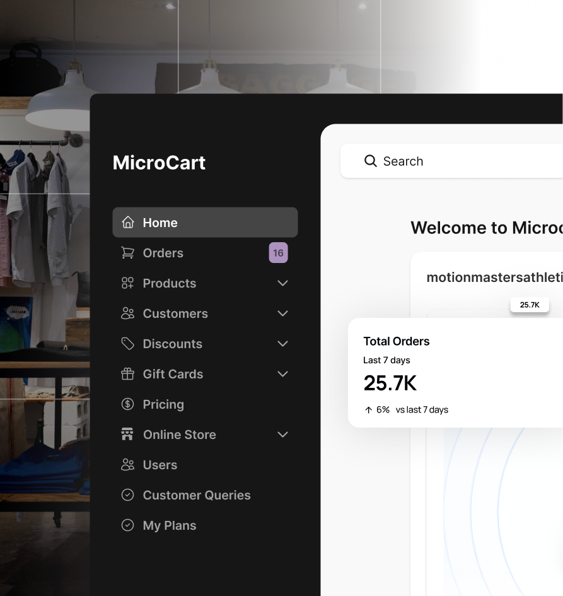Click the Orders shopping cart icon
Image resolution: width=563 pixels, height=596 pixels.
[x=128, y=253]
